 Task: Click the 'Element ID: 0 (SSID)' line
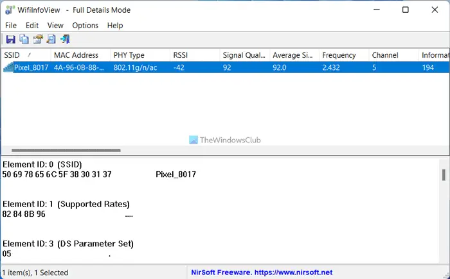coord(42,165)
